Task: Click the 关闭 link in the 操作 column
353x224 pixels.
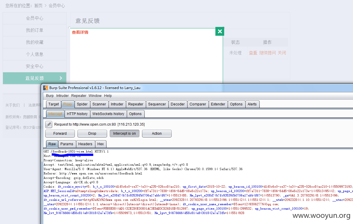Action: [282, 53]
